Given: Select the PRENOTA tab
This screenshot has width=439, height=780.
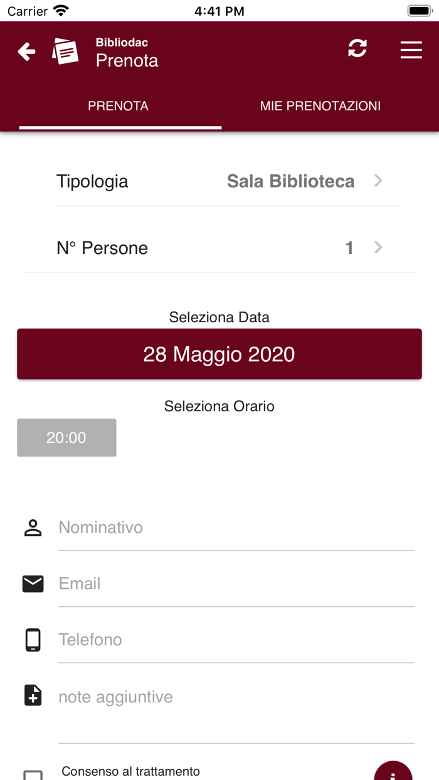Looking at the screenshot, I should pyautogui.click(x=118, y=106).
